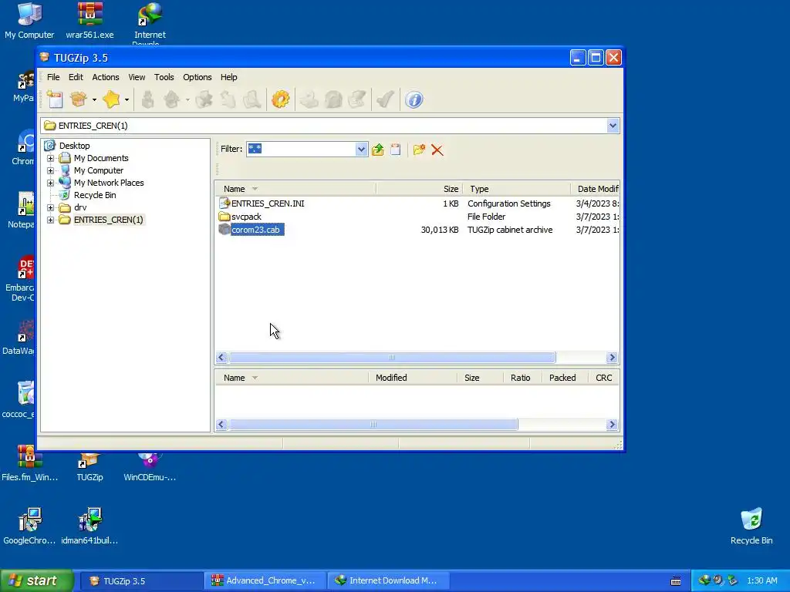Expand the My Documents tree node
790x592 pixels.
click(50, 158)
